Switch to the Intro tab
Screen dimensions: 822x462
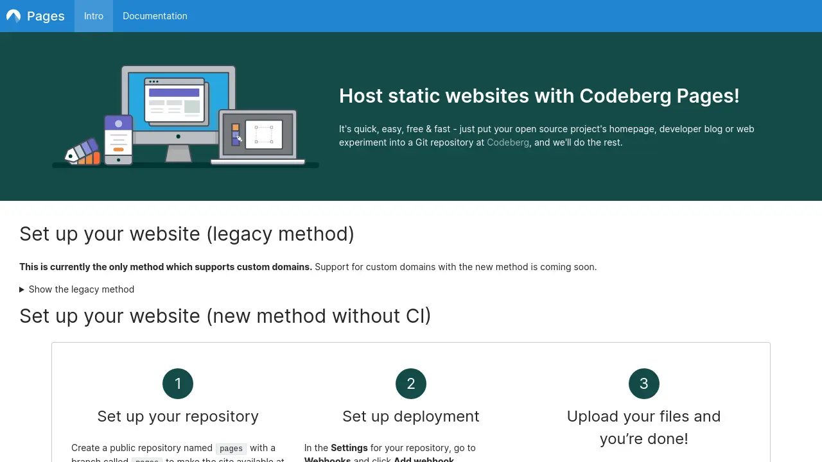coord(94,16)
